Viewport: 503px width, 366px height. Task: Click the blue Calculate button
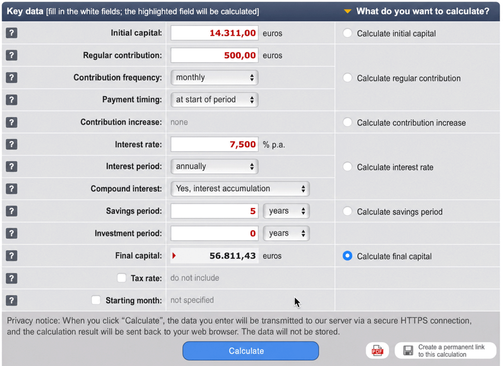[x=251, y=350]
